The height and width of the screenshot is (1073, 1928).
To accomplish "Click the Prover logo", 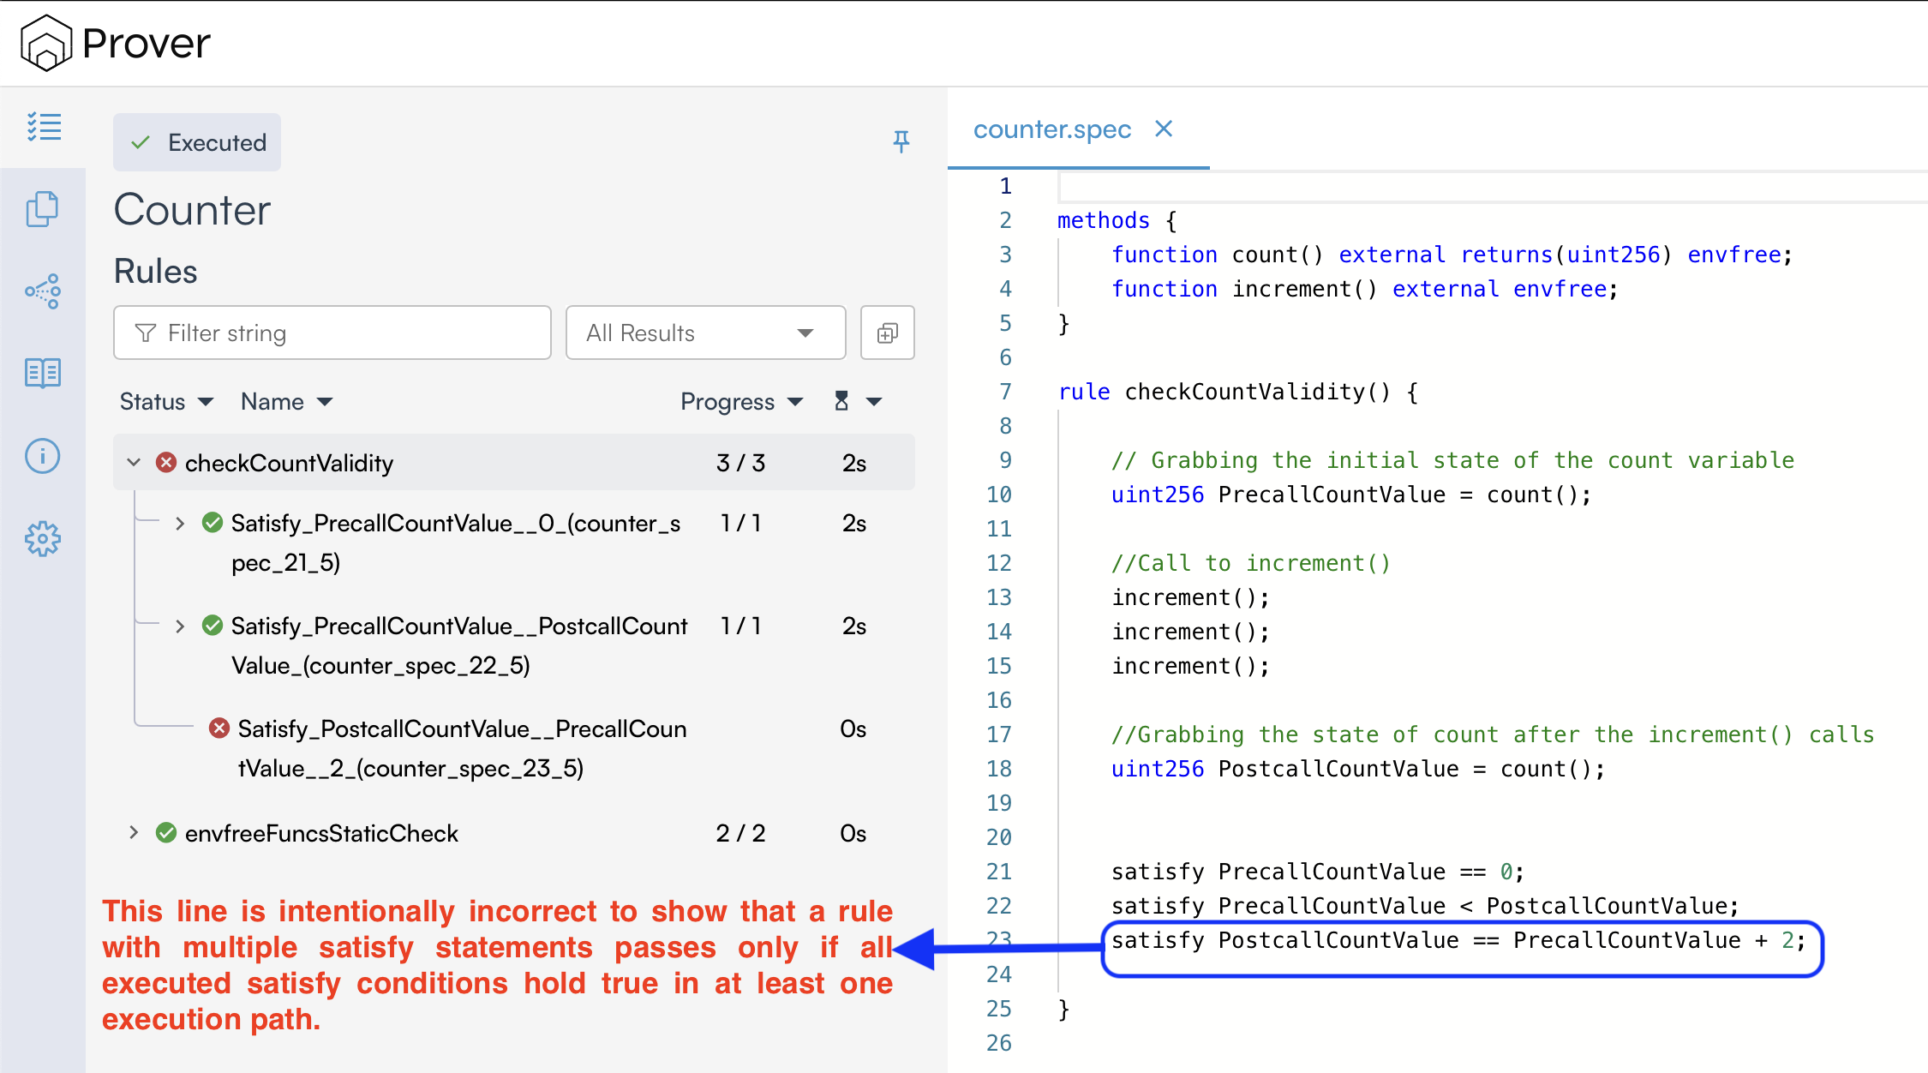I will (116, 43).
